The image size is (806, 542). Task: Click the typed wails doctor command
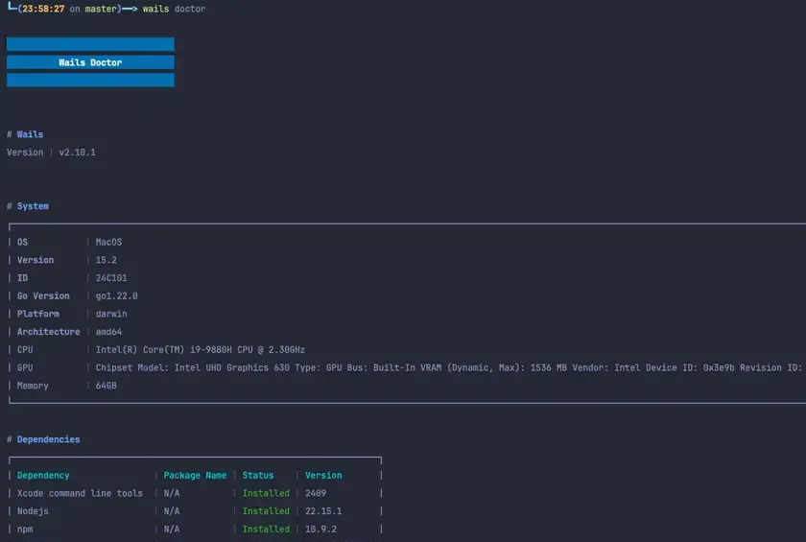174,9
